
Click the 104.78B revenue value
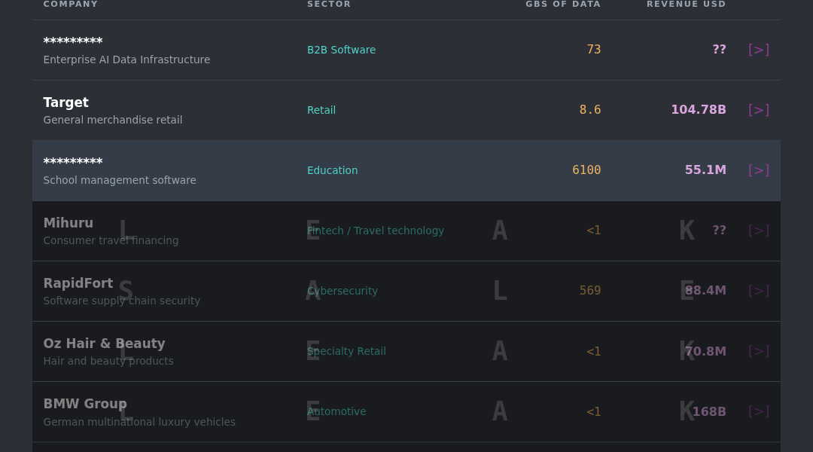(x=699, y=109)
